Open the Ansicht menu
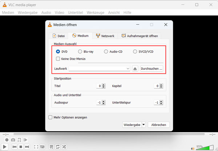Screen dimensions: 218x151 coord(114,12)
